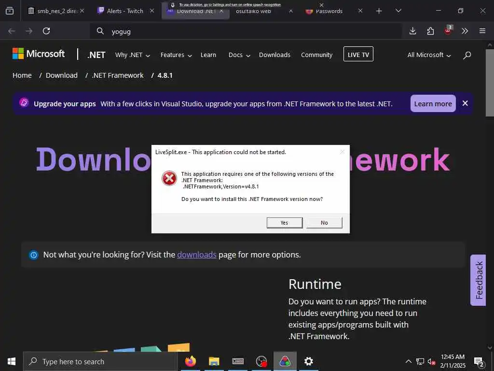
Task: Click the keyboard-like app in taskbar
Action: pyautogui.click(x=237, y=361)
